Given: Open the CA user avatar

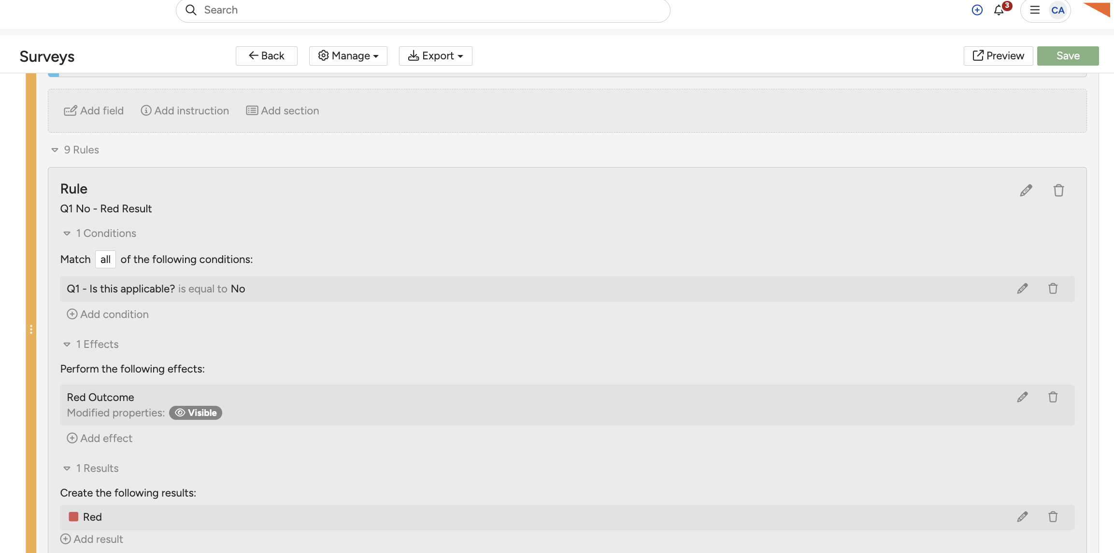Looking at the screenshot, I should (x=1058, y=10).
